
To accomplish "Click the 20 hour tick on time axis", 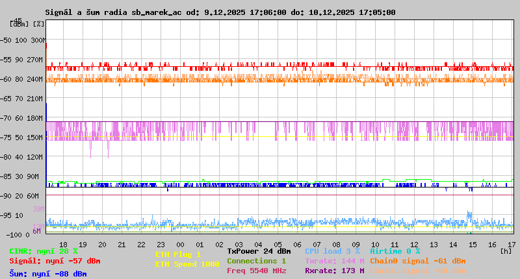I will tap(102, 244).
